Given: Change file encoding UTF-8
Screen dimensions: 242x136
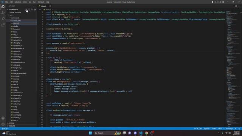Looking at the screenshot, I should point(214,128).
